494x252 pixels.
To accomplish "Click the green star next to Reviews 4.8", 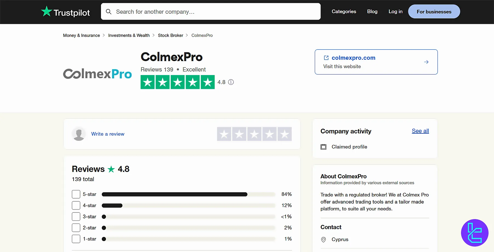I will coord(111,169).
